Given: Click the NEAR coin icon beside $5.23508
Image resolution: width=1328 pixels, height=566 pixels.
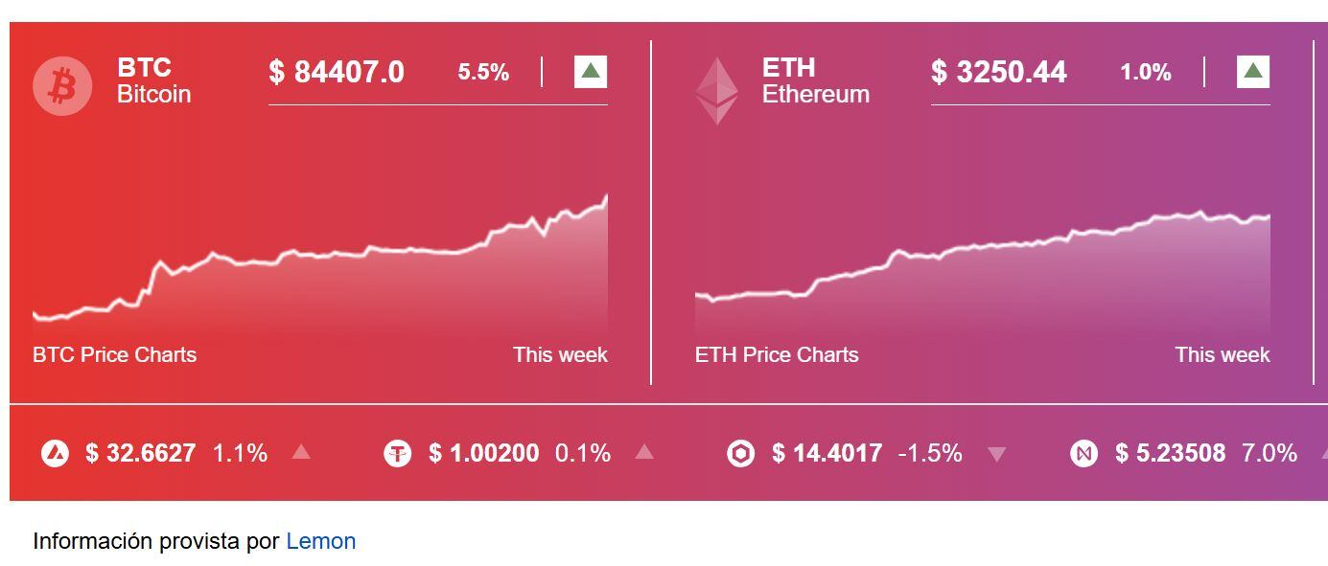Looking at the screenshot, I should click(x=1084, y=453).
